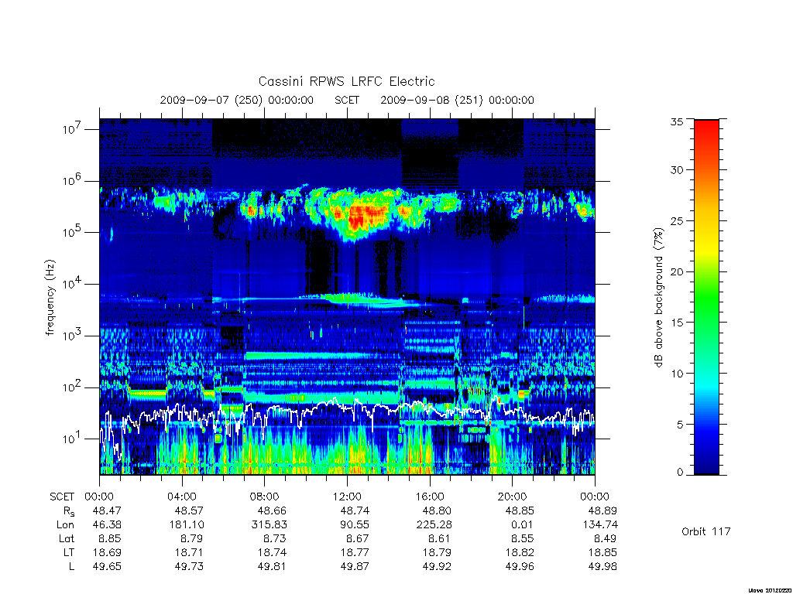Click the SCET time tick '08:00'
Screen dimensions: 793x594
click(x=264, y=497)
